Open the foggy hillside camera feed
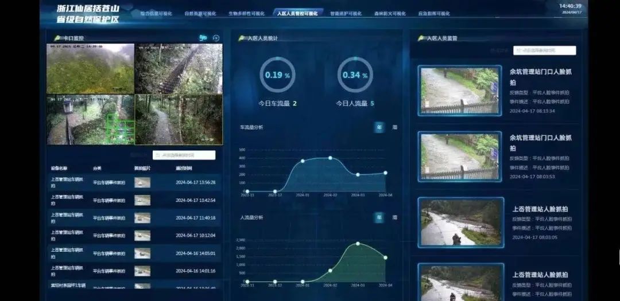Image resolution: width=620 pixels, height=301 pixels. 91,69
